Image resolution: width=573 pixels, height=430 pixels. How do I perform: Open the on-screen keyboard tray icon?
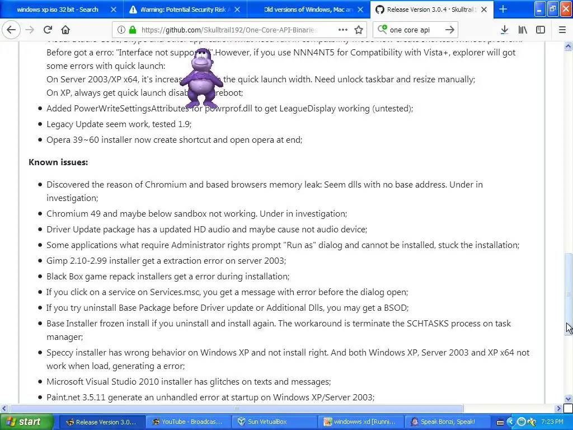[x=500, y=422]
